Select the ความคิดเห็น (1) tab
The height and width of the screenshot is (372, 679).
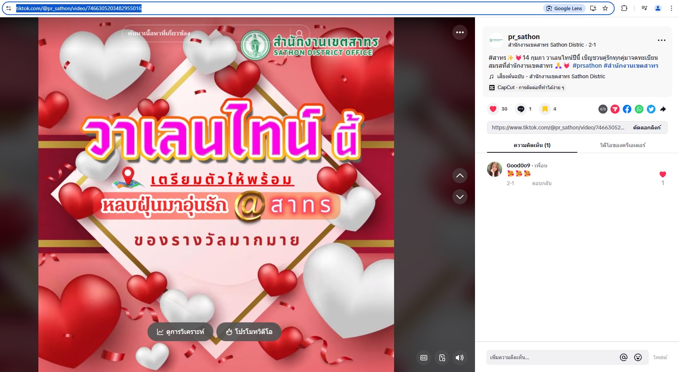532,145
